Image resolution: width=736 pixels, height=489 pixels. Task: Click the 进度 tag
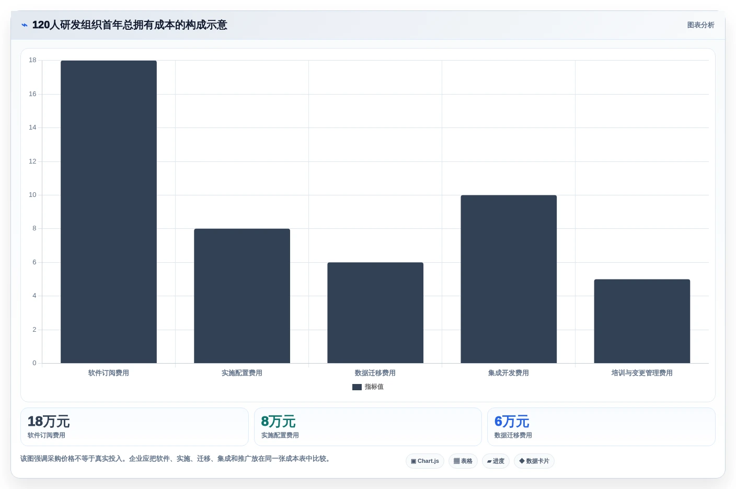496,461
